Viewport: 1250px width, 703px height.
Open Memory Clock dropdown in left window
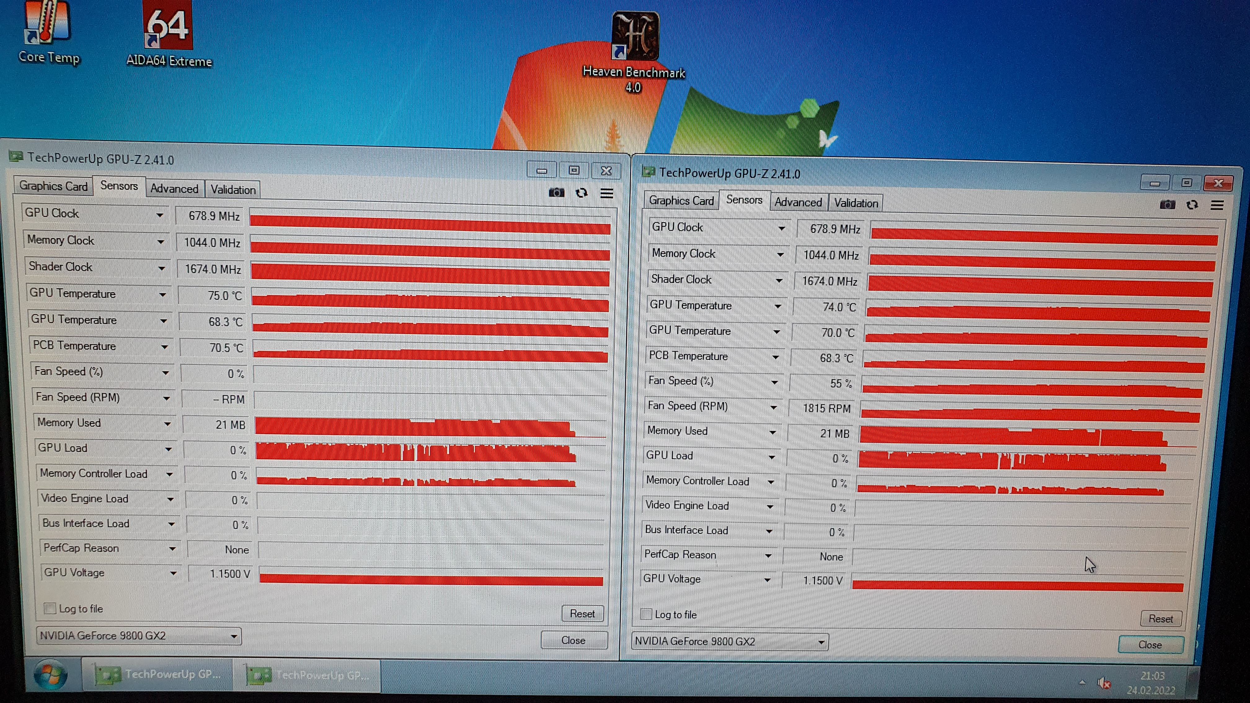pyautogui.click(x=161, y=241)
